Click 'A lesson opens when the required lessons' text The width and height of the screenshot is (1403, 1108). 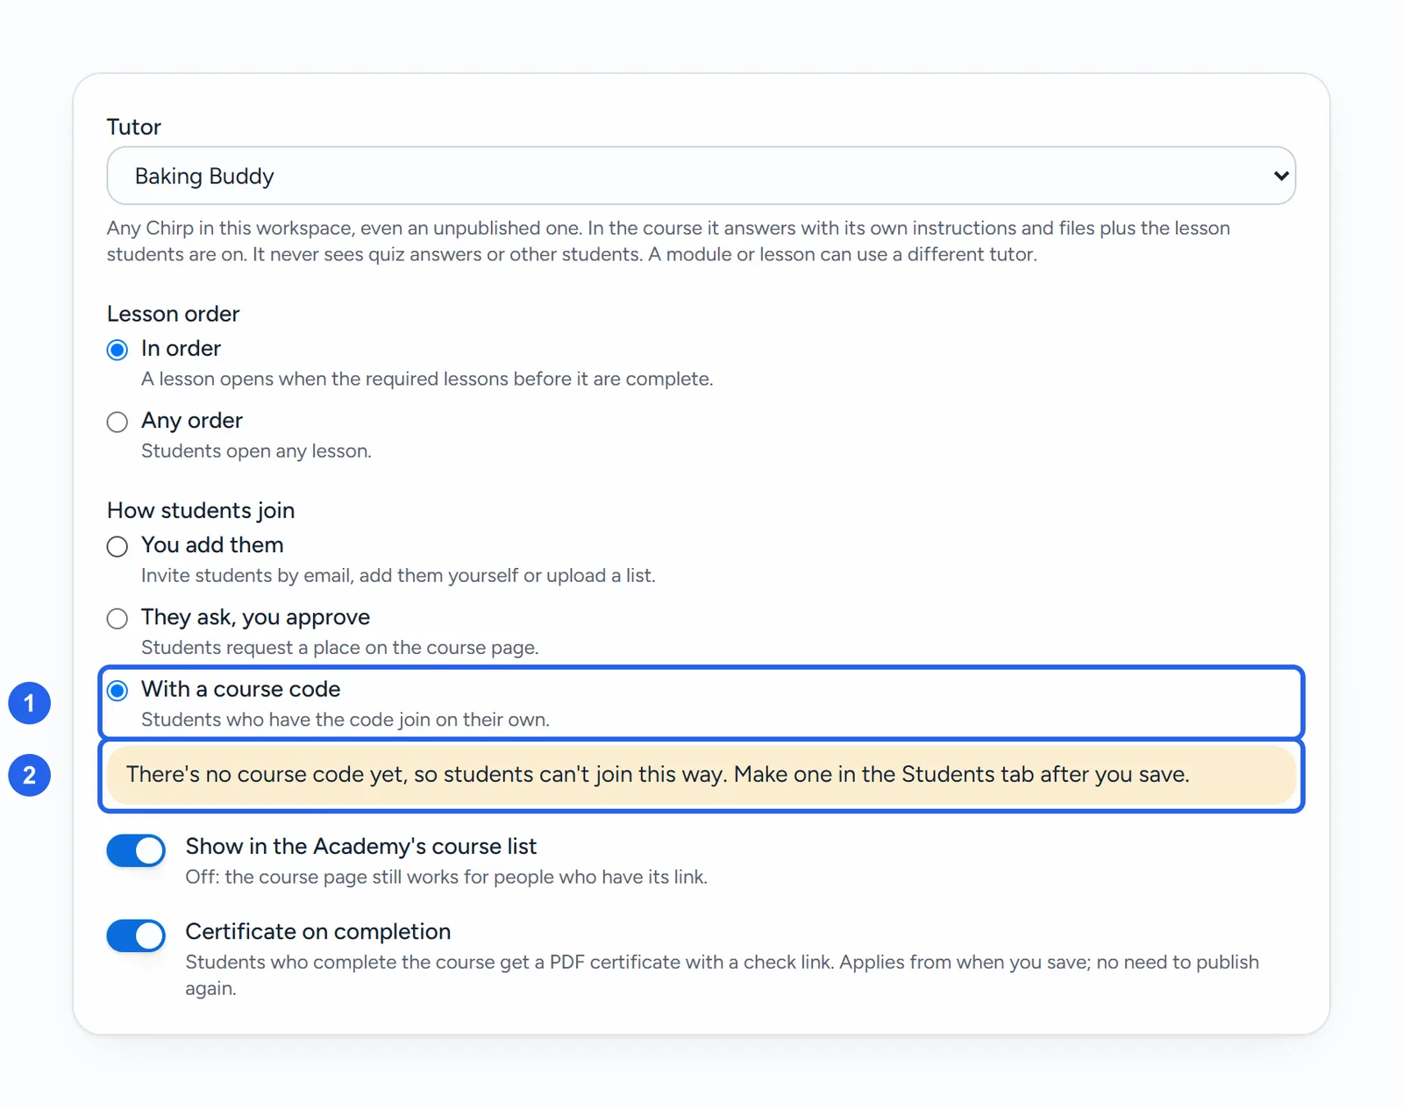427,379
